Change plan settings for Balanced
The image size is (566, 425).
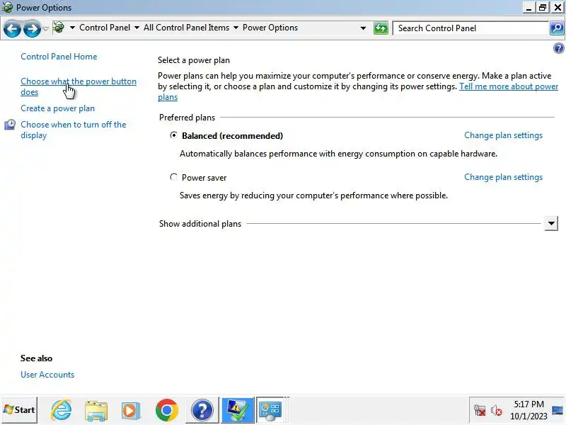pyautogui.click(x=503, y=135)
